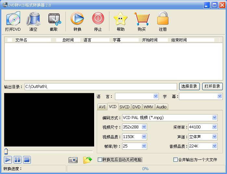Open the snapshot folder icon with green arrow
This screenshot has width=227, height=174.
(87, 160)
